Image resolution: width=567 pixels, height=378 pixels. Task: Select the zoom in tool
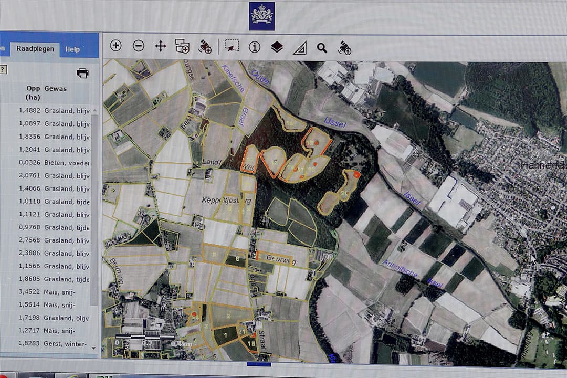115,46
